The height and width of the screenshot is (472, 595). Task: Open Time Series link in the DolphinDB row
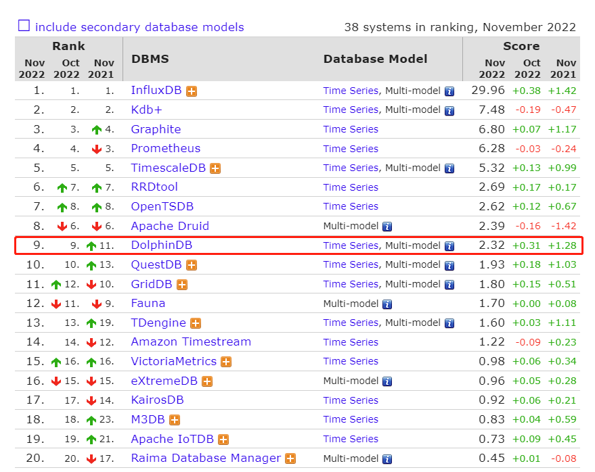pyautogui.click(x=351, y=245)
